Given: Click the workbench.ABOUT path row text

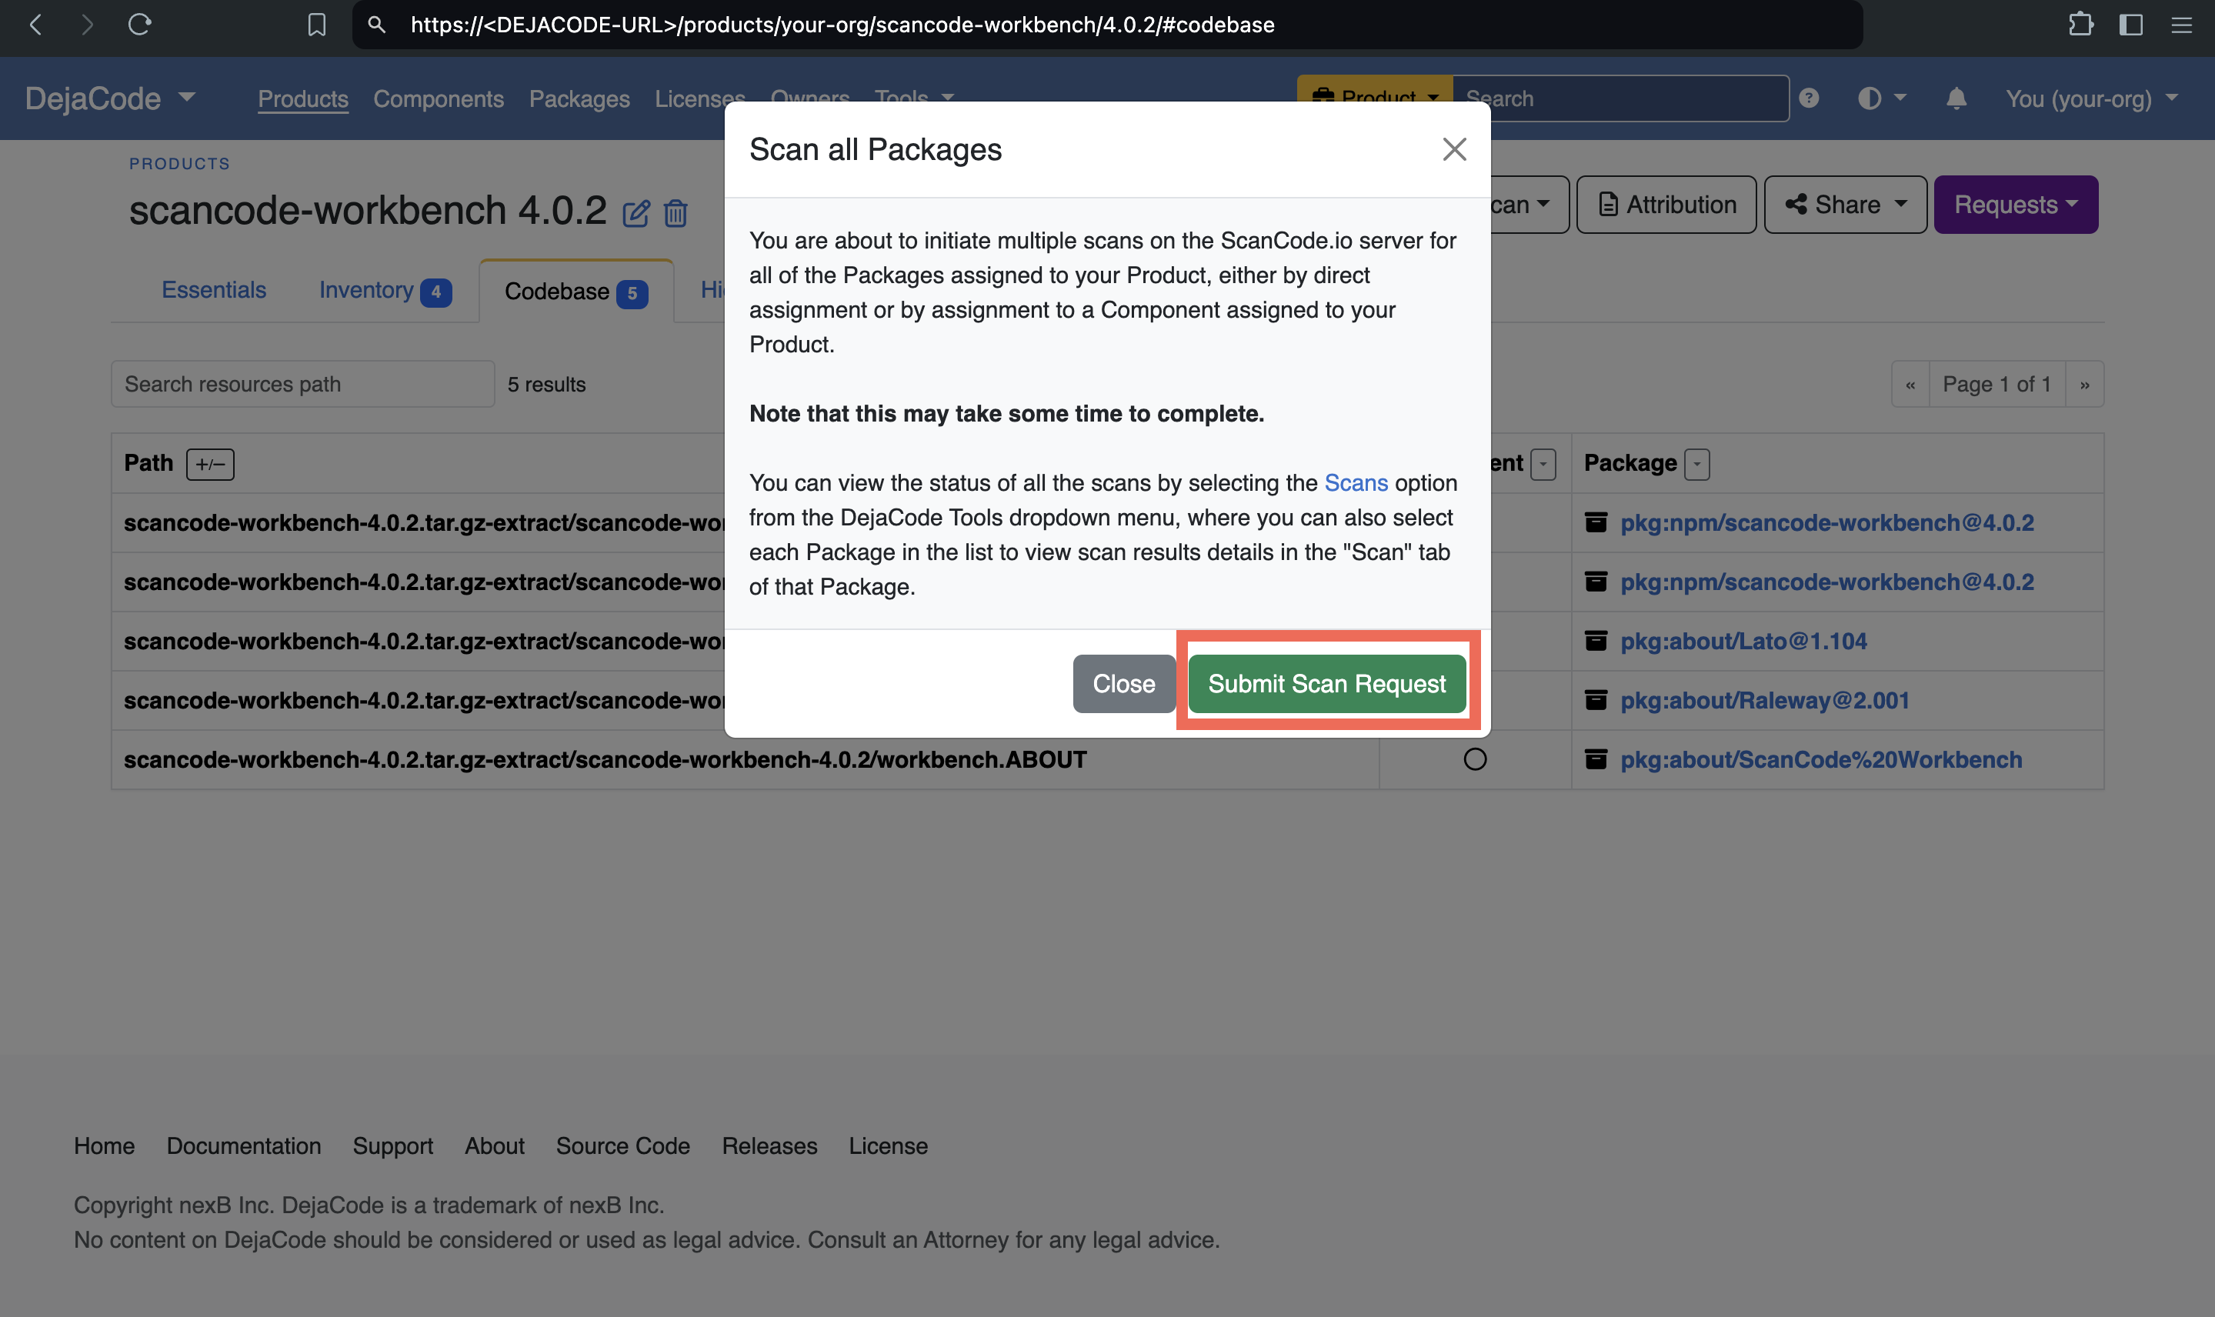Looking at the screenshot, I should pos(605,760).
